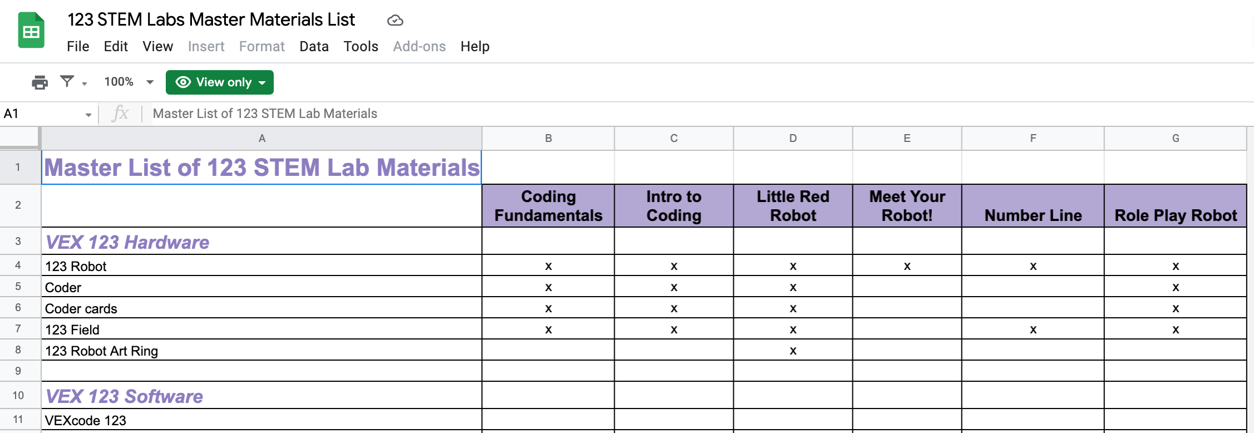Open the File menu

(78, 46)
